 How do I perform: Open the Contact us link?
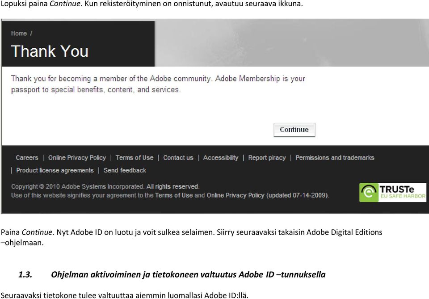[x=178, y=158]
